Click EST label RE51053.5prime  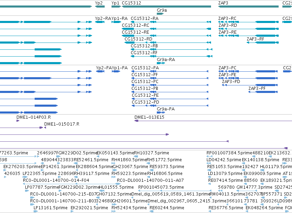click(x=224, y=166)
